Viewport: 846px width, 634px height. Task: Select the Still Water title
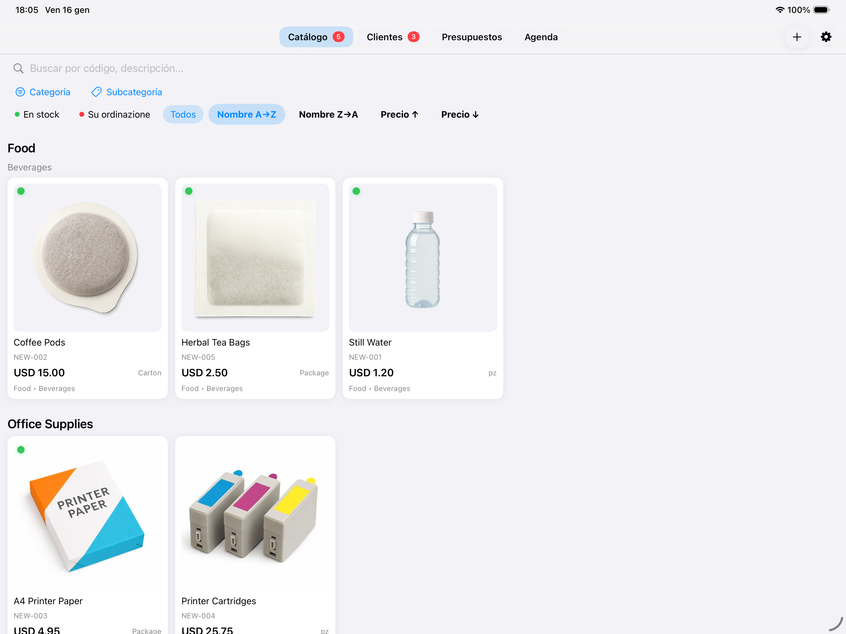[x=370, y=342]
